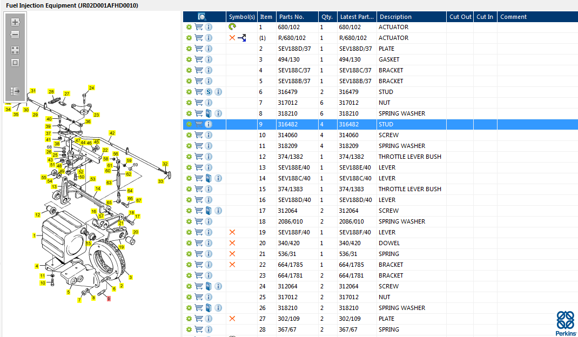Click gear icon for BRACKET 664/1781

coord(189,275)
